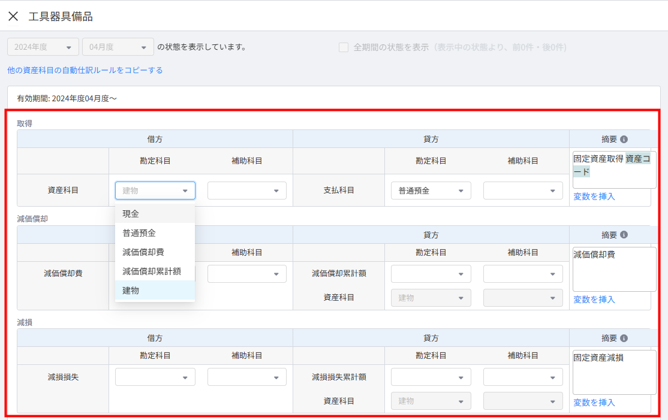Viewport: 668px width, 420px height.
Task: Click 変数を挿入 link in 取得 section
Action: click(x=594, y=196)
